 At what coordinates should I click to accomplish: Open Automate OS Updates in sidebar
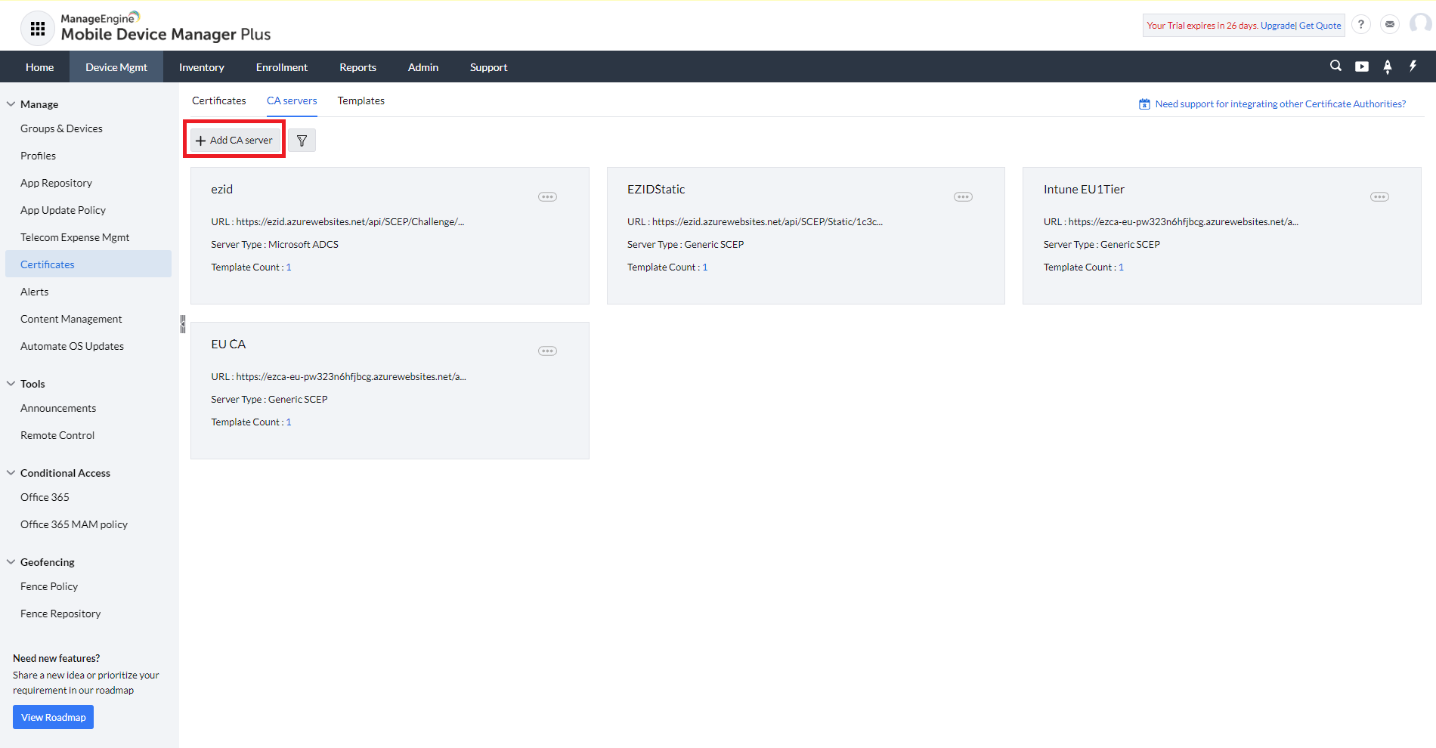click(72, 346)
